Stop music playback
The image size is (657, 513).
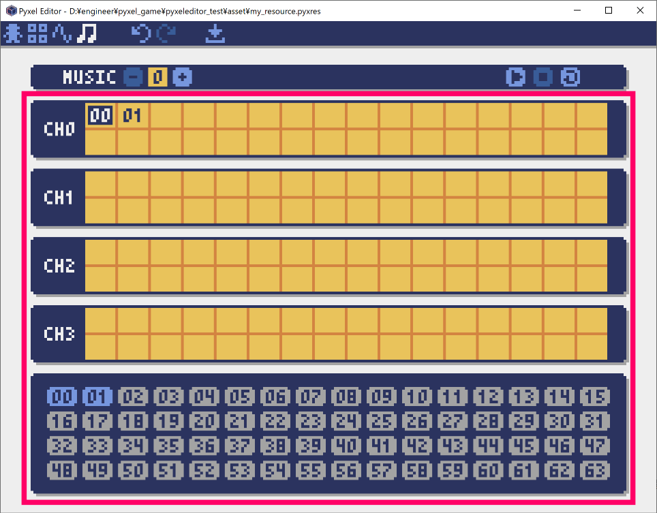[543, 77]
